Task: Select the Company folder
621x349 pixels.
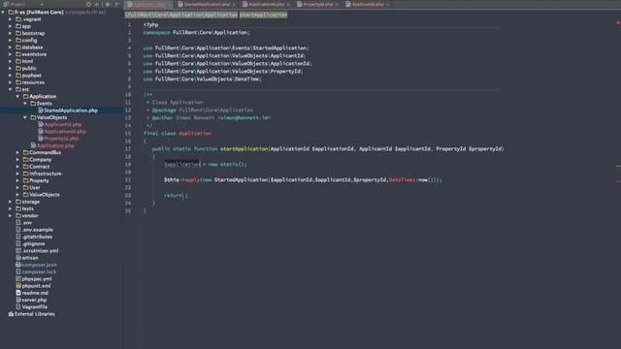Action: click(x=41, y=160)
